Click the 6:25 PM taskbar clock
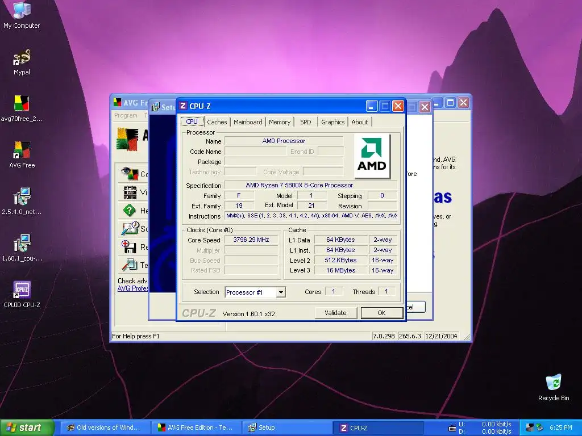 coord(561,427)
